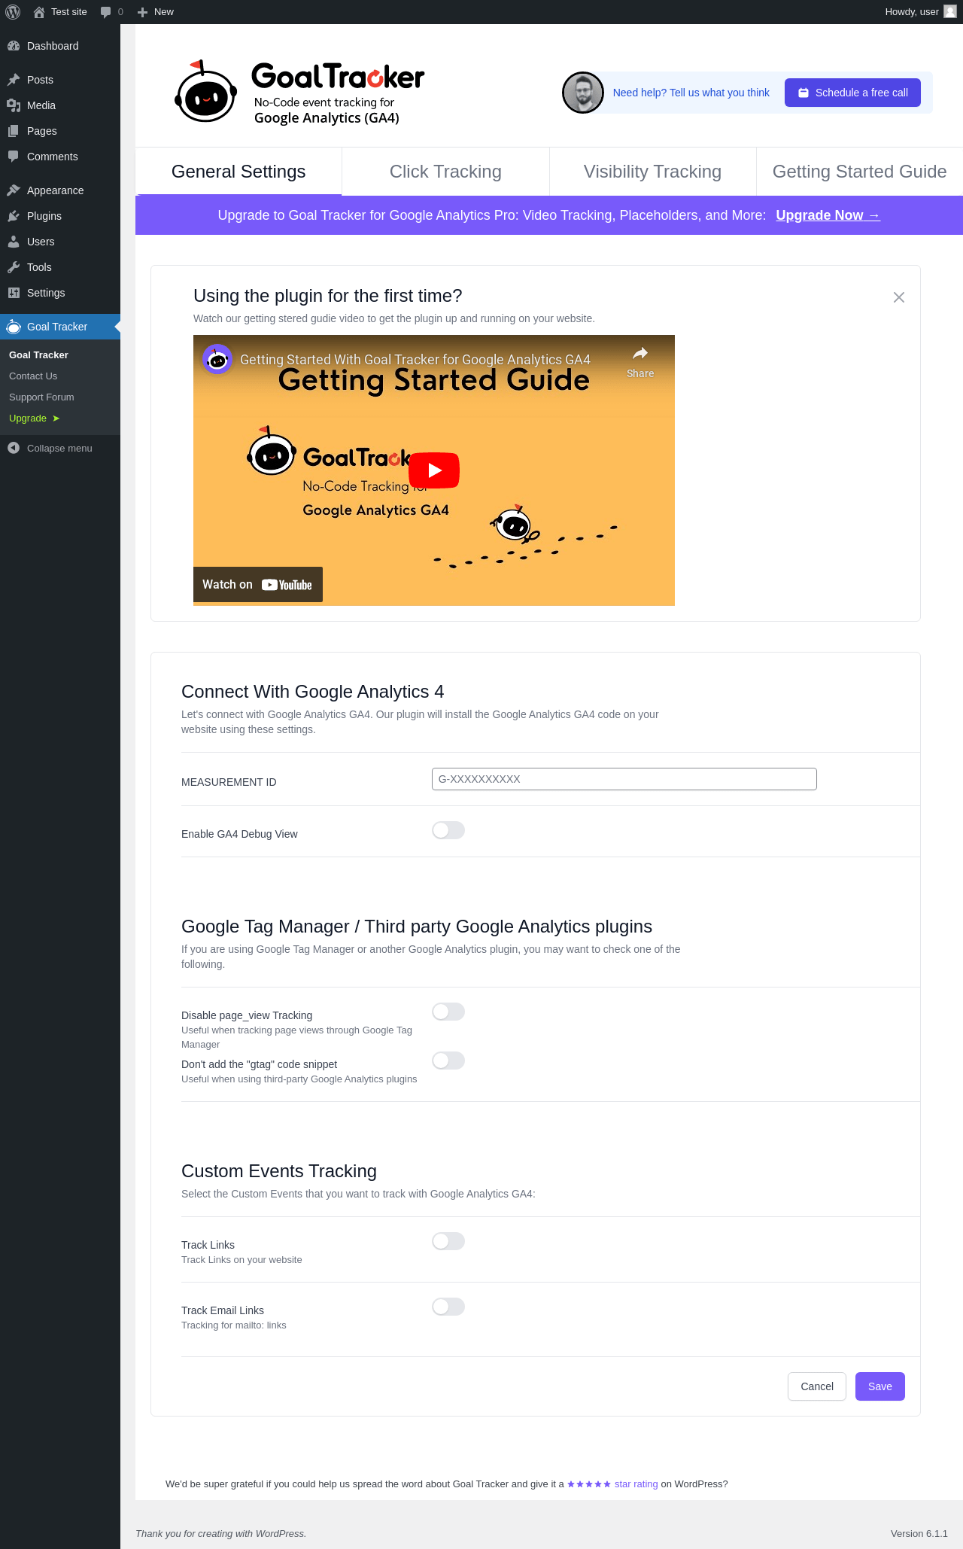Click Need help? Tell us what you think
963x1549 pixels.
click(x=691, y=93)
